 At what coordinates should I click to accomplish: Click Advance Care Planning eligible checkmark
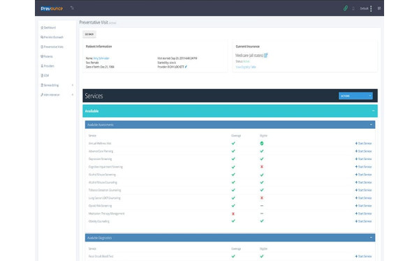262,151
